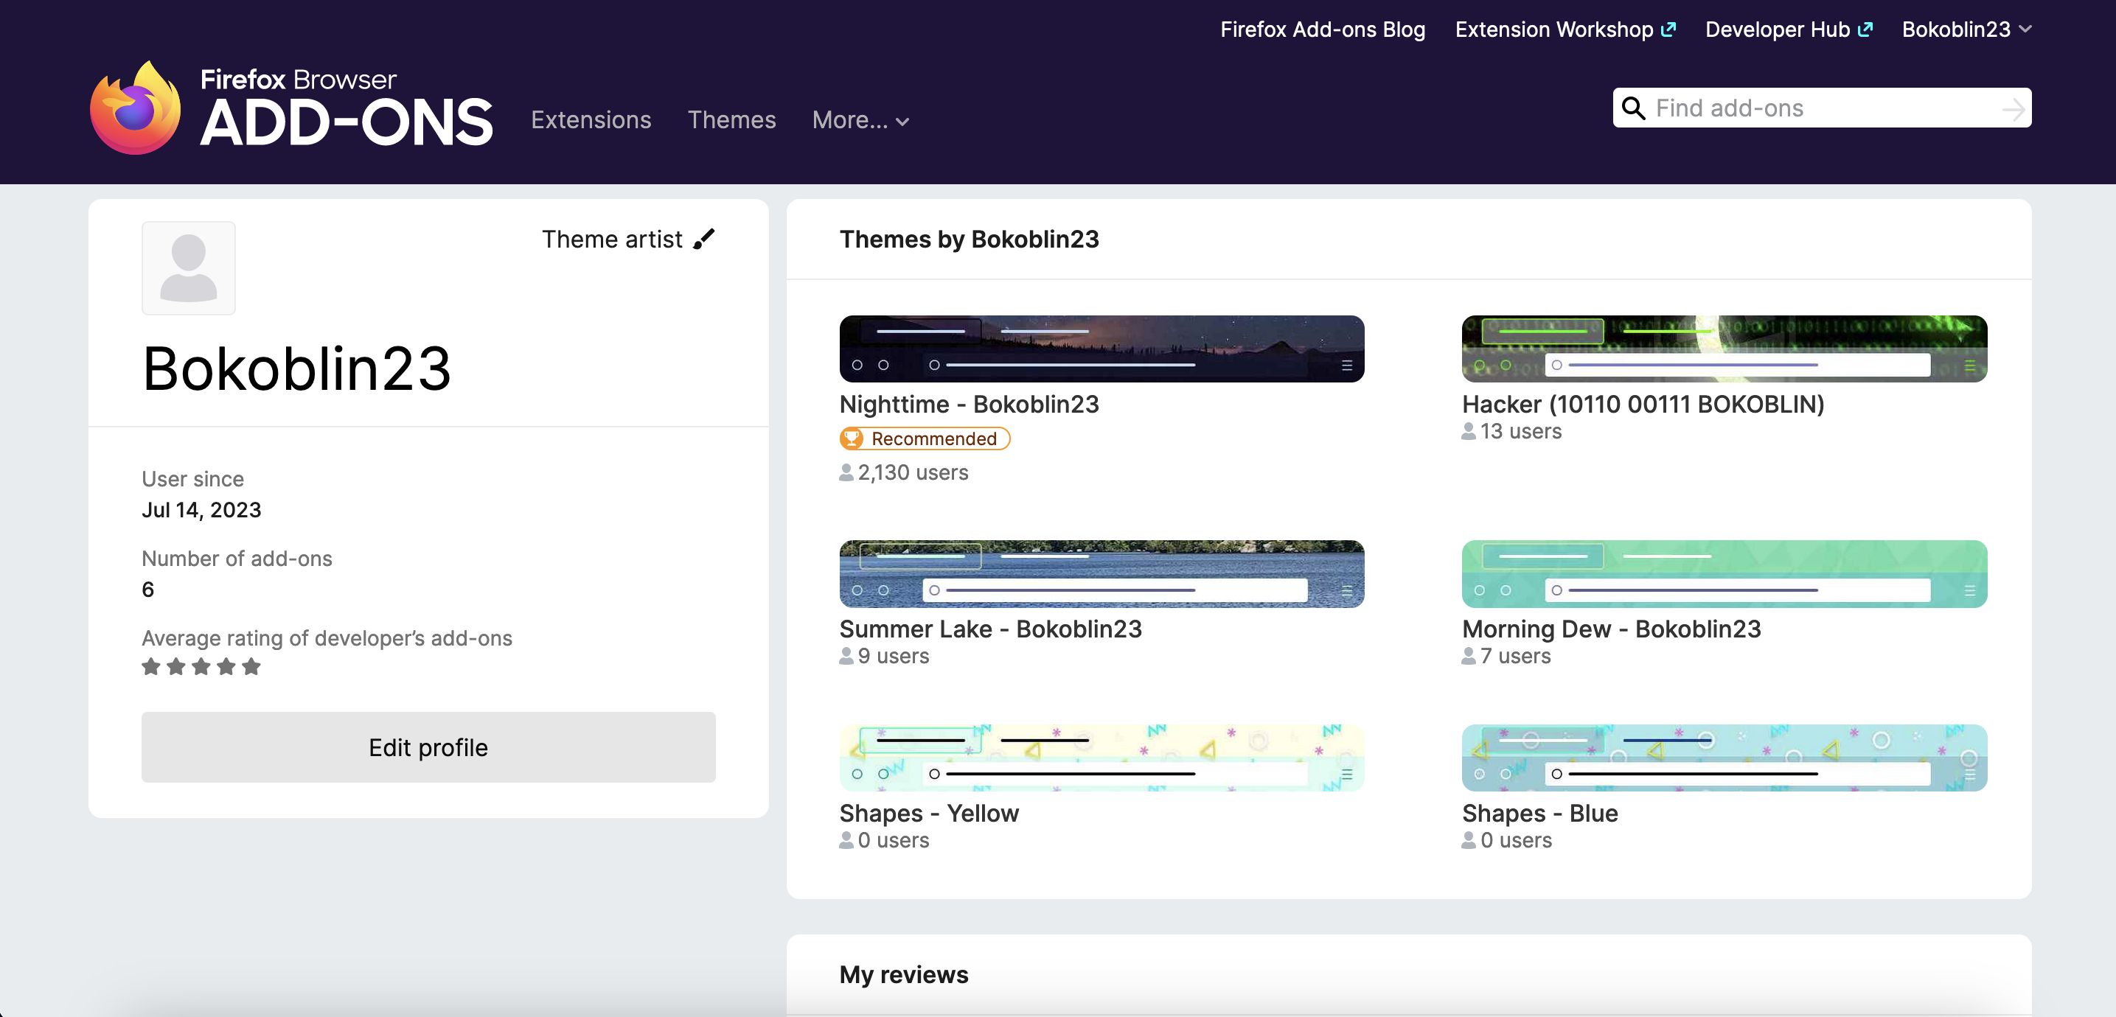Click the Jul 14, 2023 date text
The image size is (2116, 1017).
coord(201,510)
